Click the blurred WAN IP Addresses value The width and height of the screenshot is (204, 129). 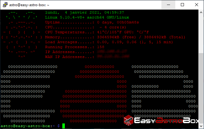109,57
